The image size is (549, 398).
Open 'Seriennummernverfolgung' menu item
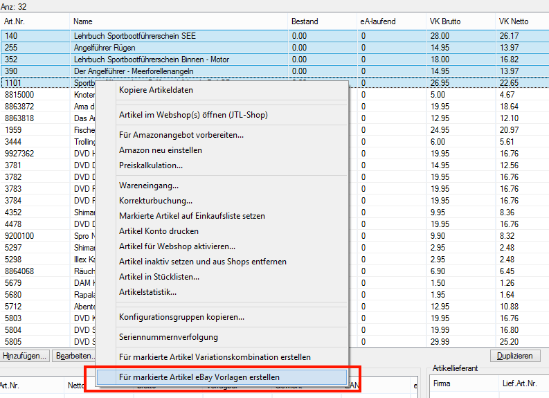coord(168,337)
